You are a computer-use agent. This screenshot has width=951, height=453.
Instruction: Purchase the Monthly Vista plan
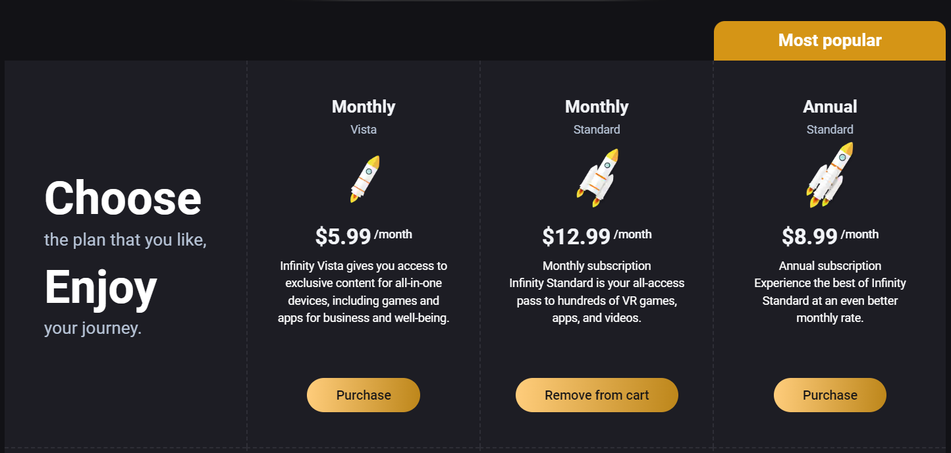click(x=364, y=395)
